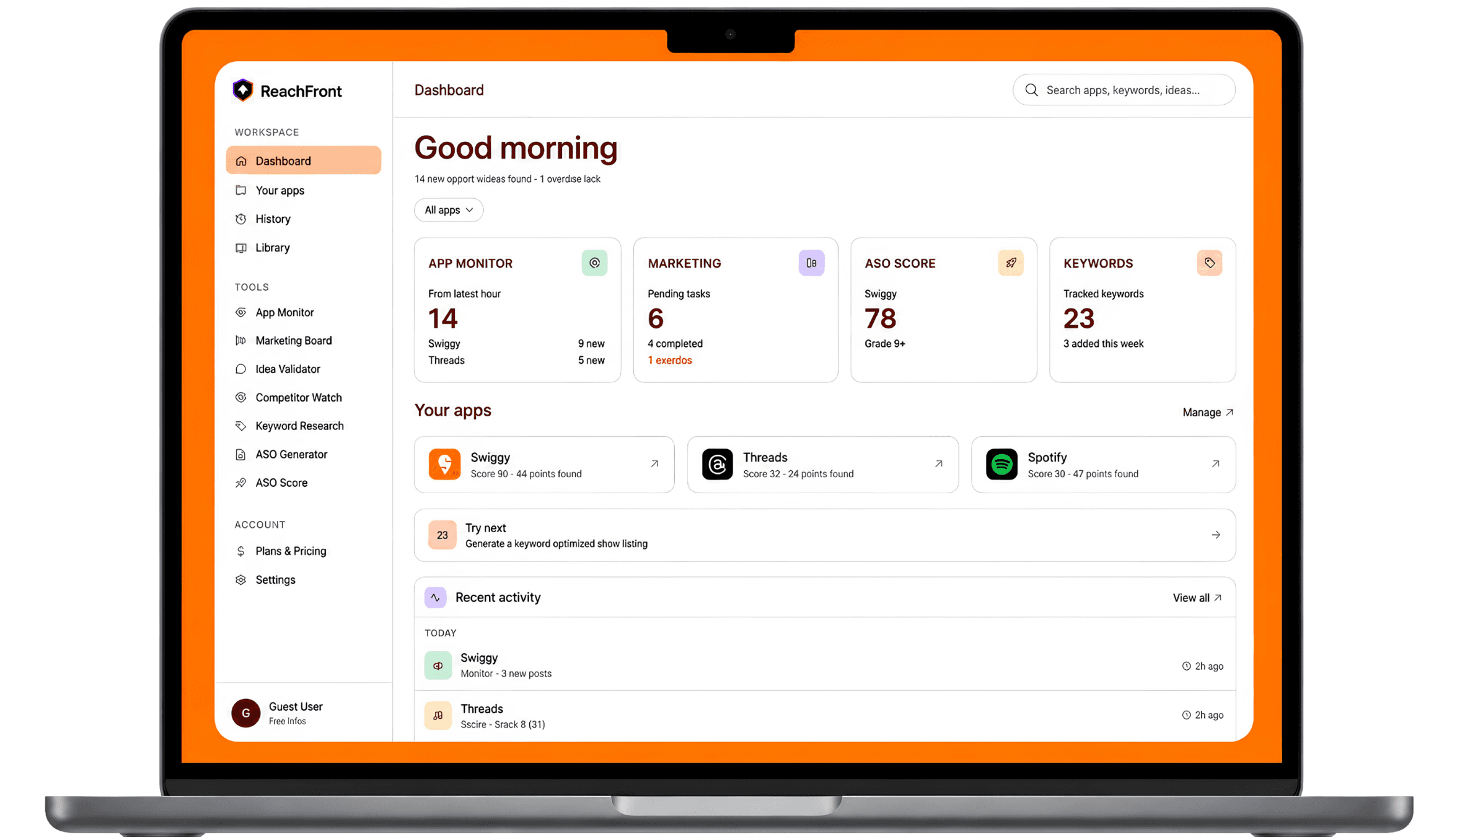Click the Idea Validator chat icon

click(241, 369)
